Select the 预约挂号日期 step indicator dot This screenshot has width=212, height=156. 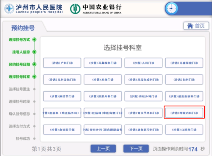(x=34, y=64)
